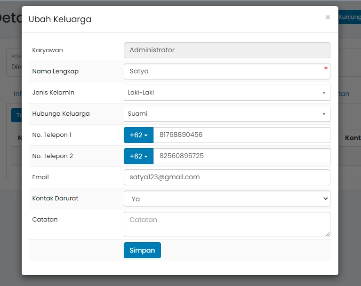
Task: Click the Email label text
Action: click(x=40, y=177)
